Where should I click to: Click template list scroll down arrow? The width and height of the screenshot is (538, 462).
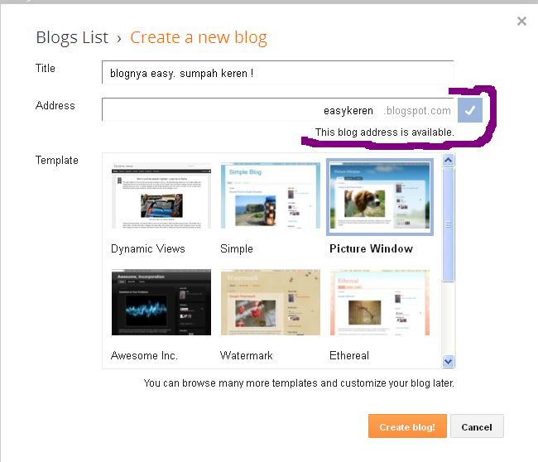click(449, 361)
